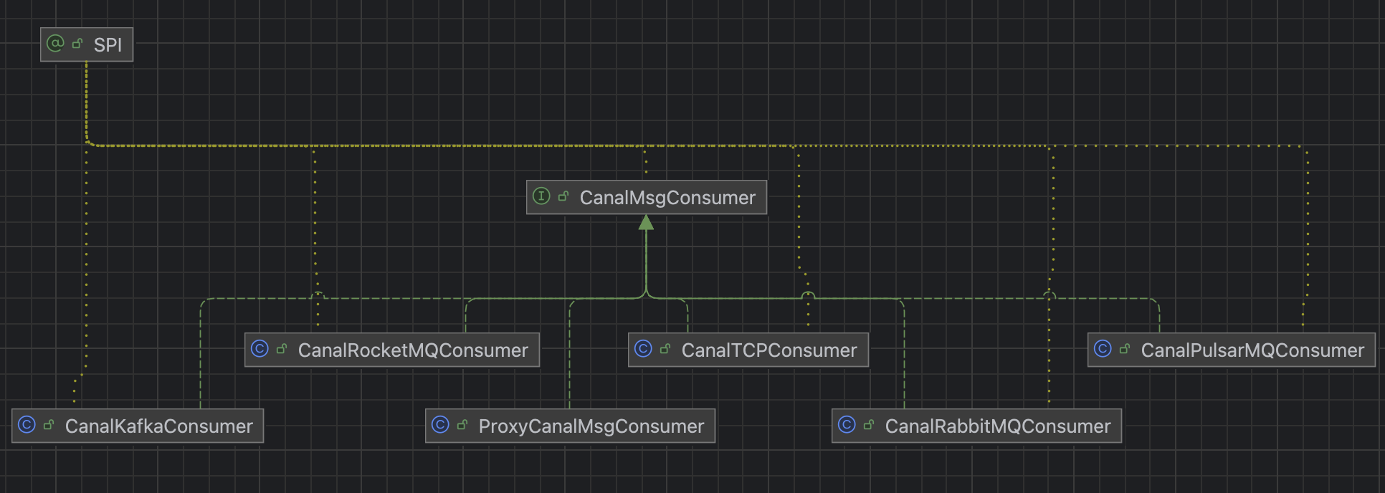This screenshot has width=1385, height=493.
Task: Select the CanalPulsarMQConsumer class label
Action: (x=1252, y=350)
